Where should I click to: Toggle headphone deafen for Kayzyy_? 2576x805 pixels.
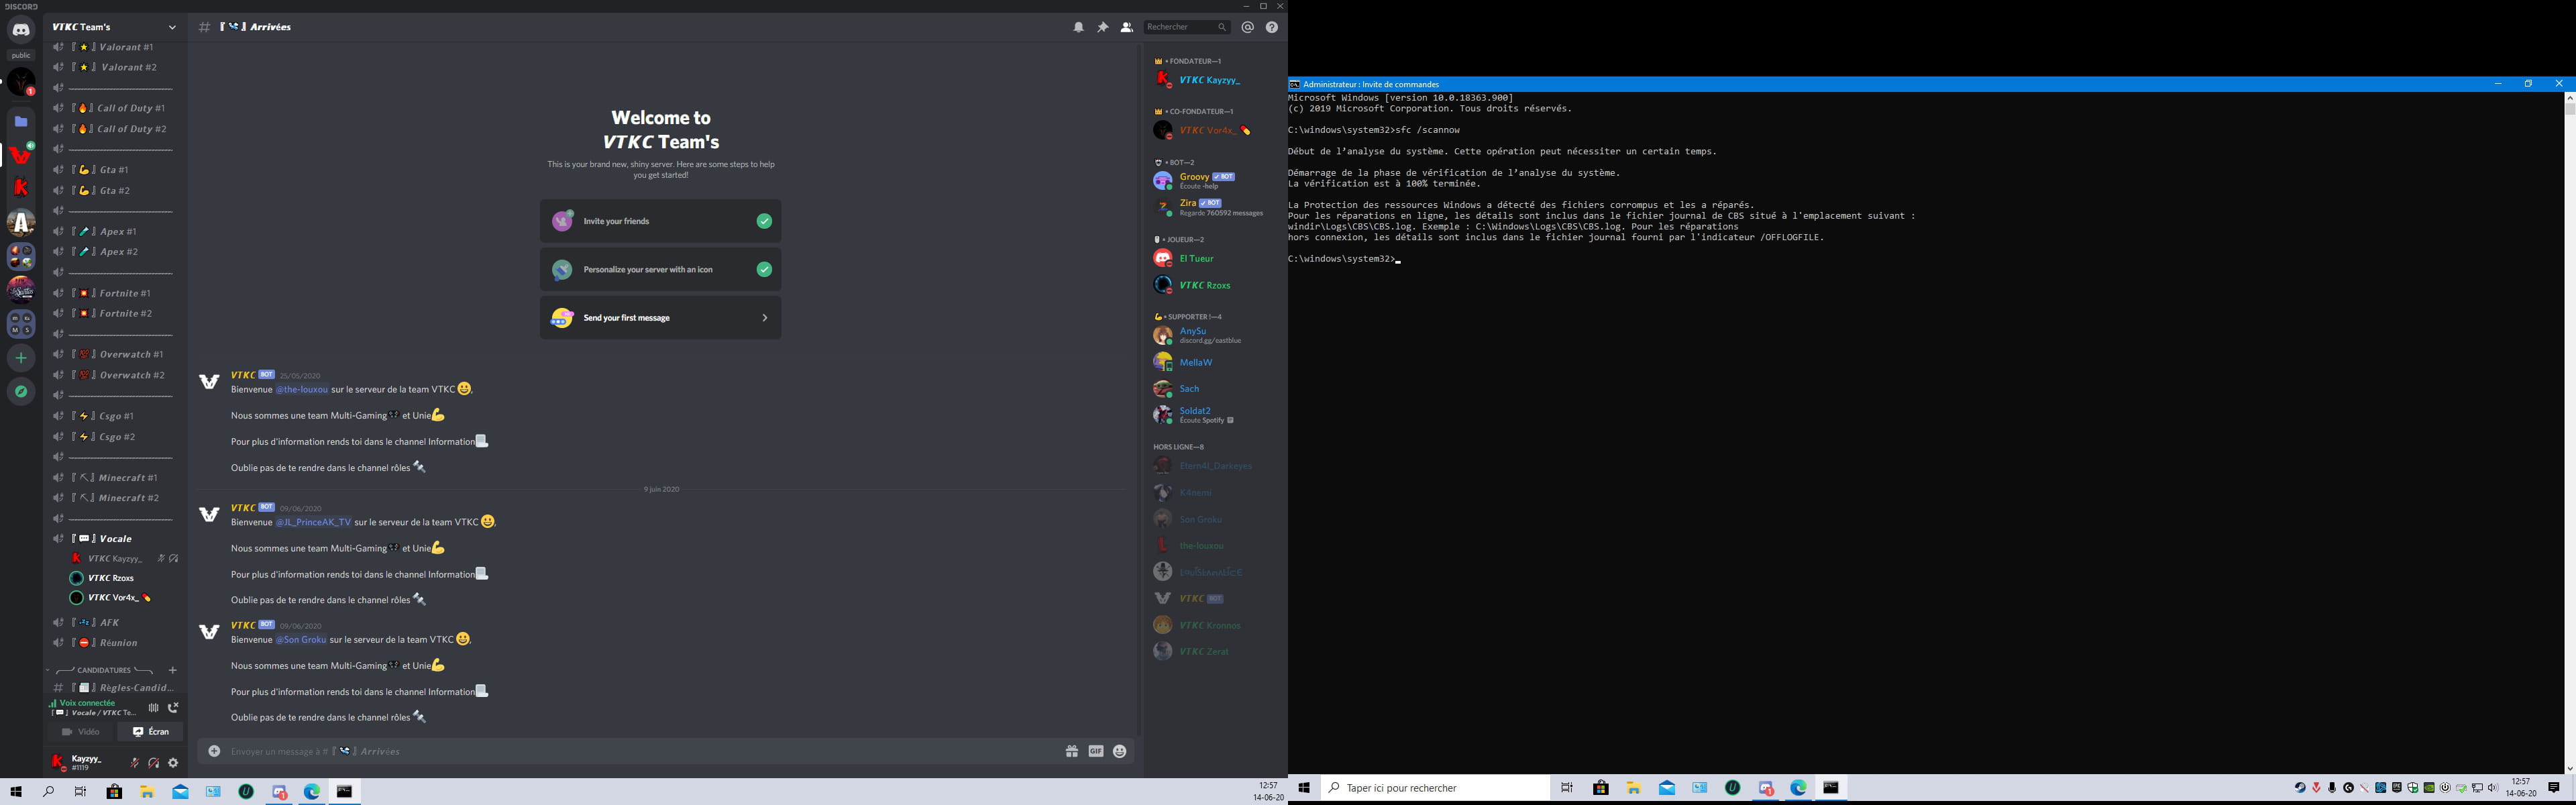(x=154, y=763)
